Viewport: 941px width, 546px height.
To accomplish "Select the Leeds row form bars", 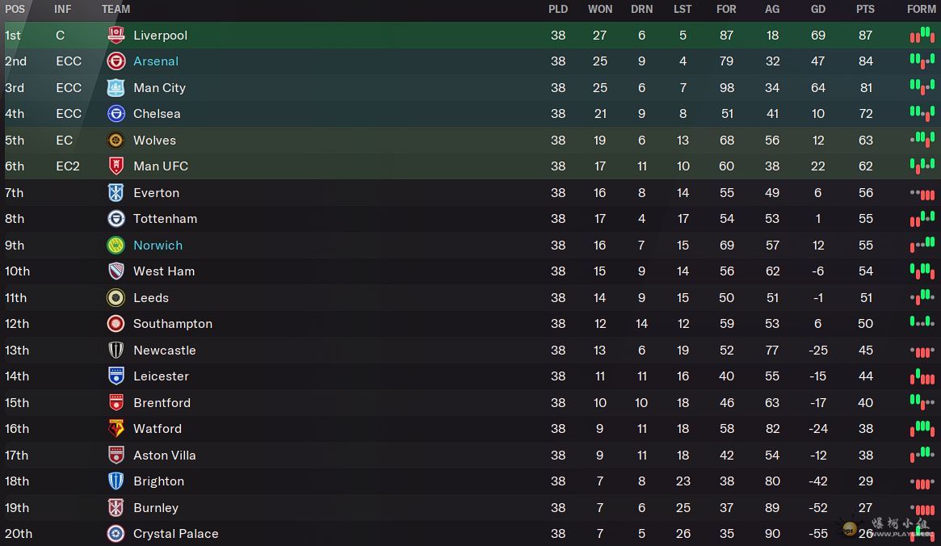I will click(x=922, y=298).
